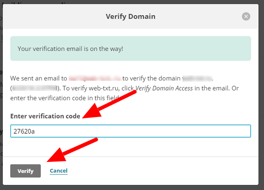Image resolution: width=264 pixels, height=190 pixels.
Task: Click the blurred text inside parentheses
Action: point(34,88)
